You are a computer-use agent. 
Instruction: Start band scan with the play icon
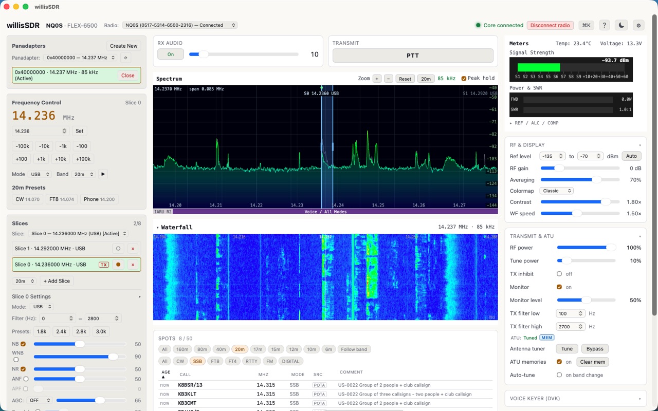[103, 174]
